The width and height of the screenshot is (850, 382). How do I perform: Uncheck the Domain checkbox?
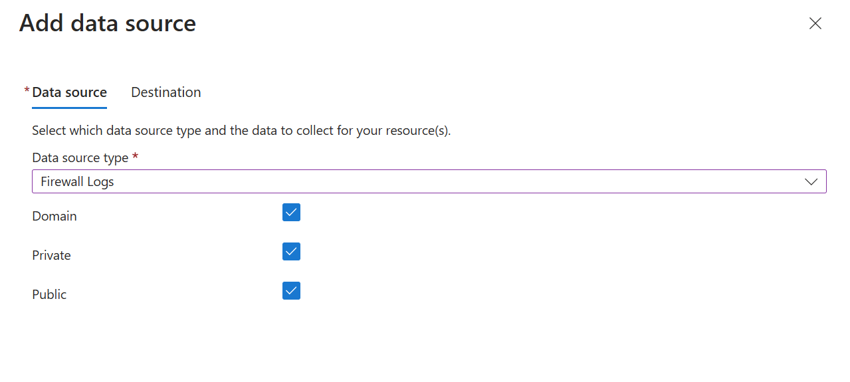coord(291,213)
